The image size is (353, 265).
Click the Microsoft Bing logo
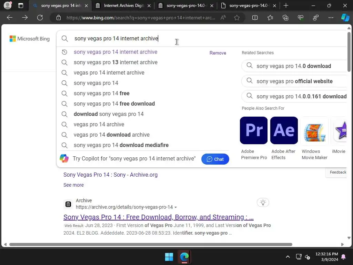click(30, 39)
